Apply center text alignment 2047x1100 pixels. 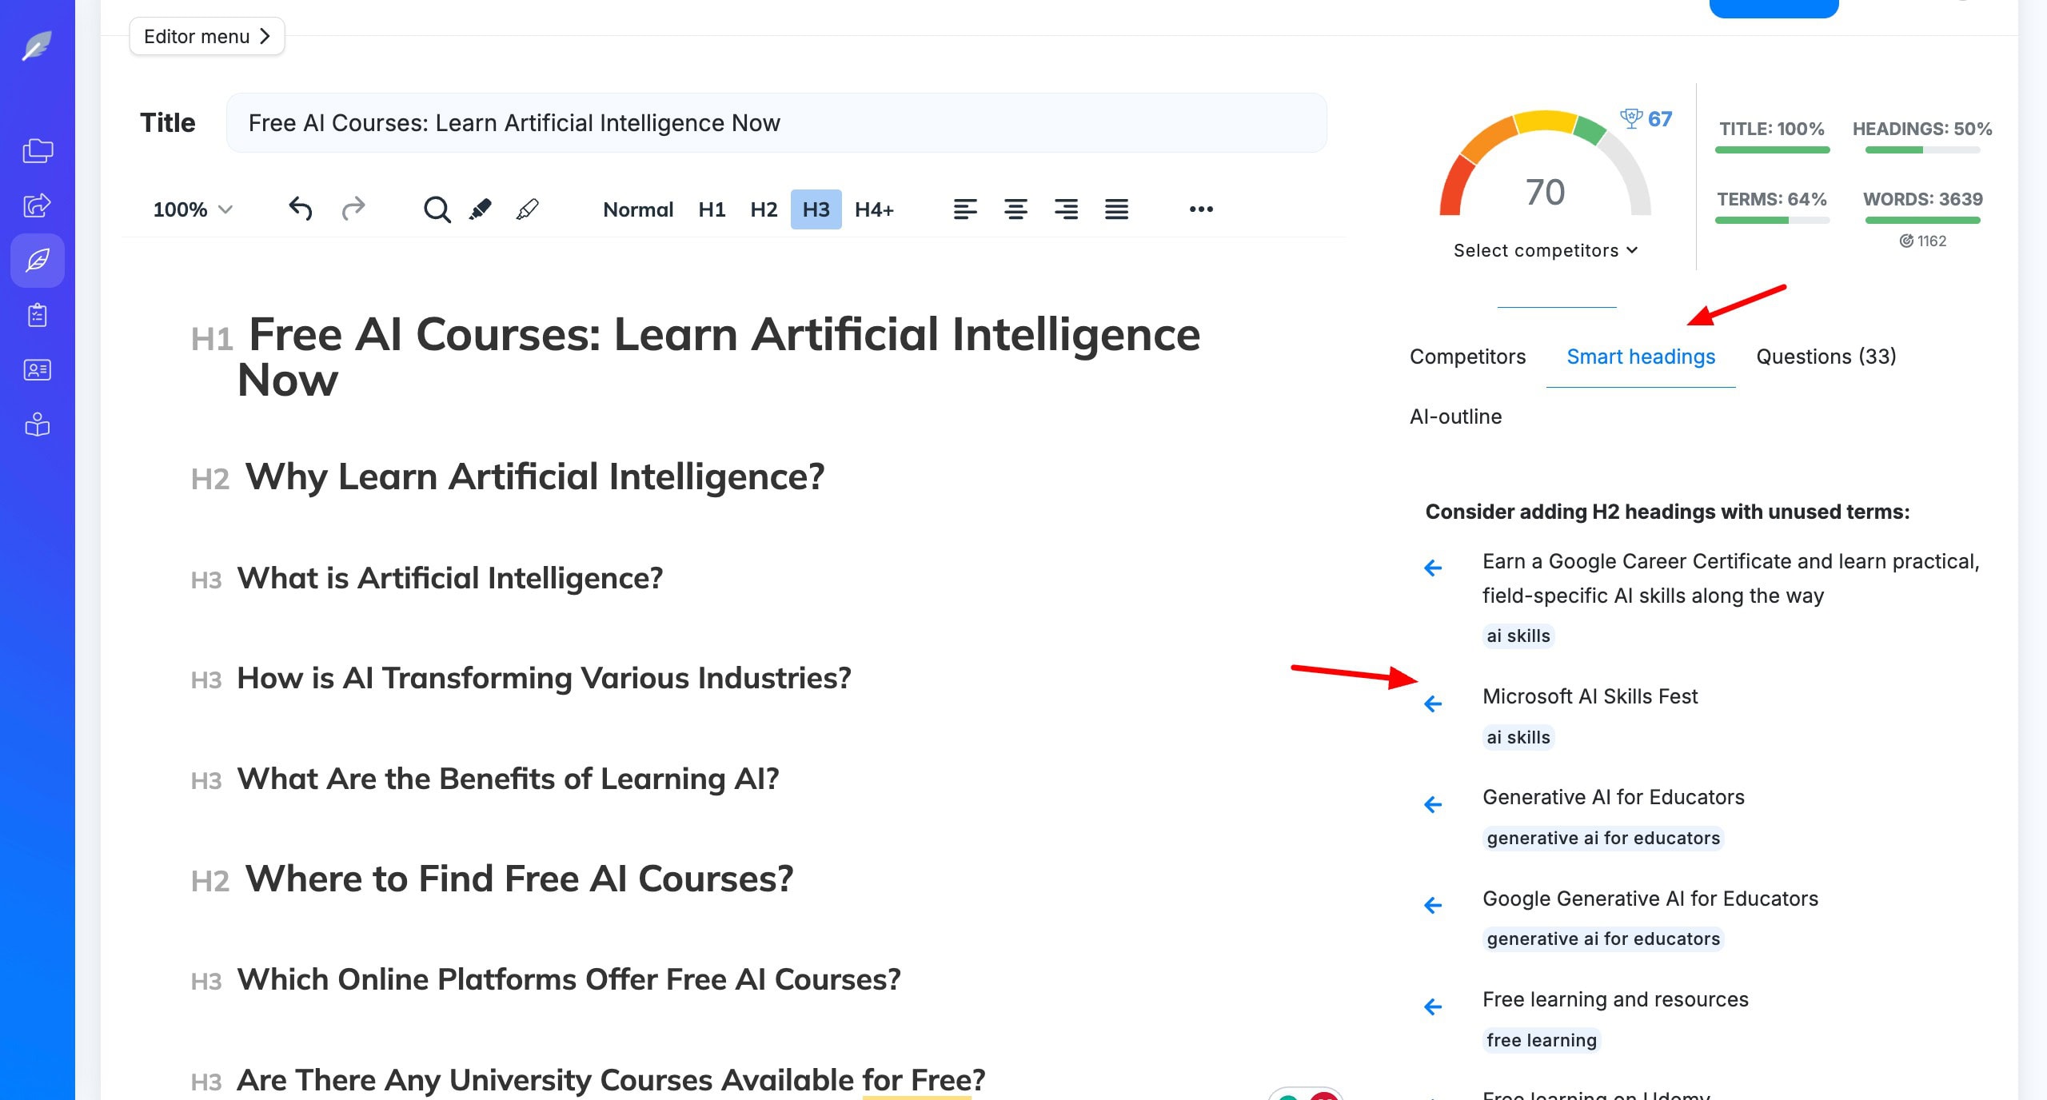1016,209
